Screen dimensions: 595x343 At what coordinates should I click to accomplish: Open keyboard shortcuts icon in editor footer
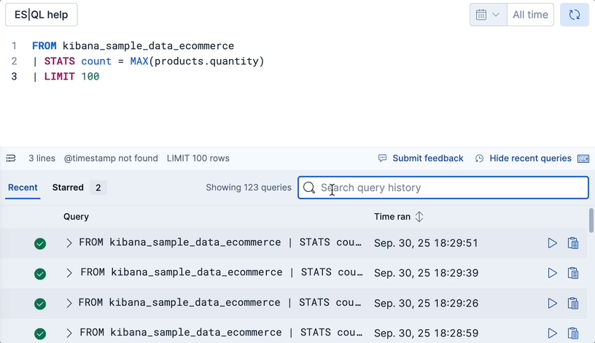(583, 158)
